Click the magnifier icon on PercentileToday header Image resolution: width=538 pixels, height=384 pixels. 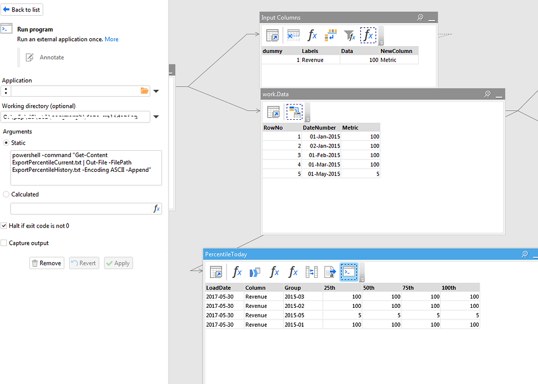[525, 254]
